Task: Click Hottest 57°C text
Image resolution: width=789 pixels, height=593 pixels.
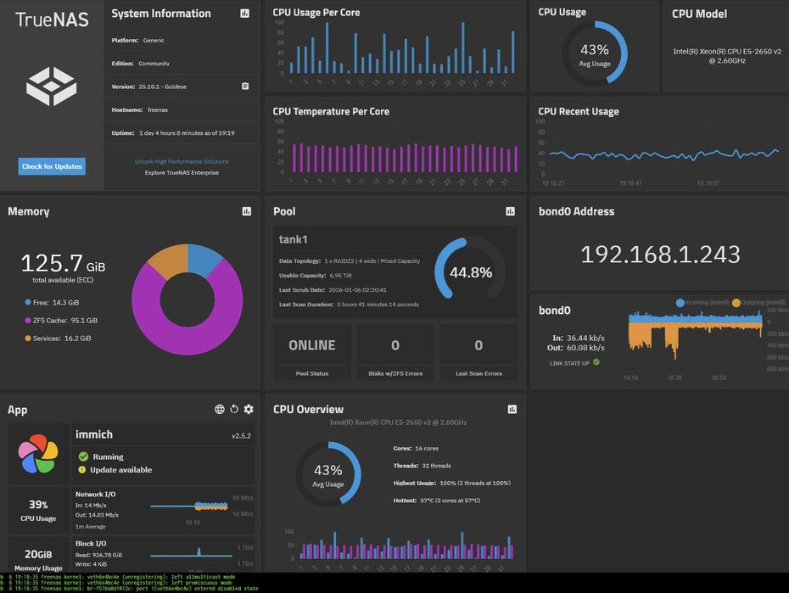Action: (436, 501)
